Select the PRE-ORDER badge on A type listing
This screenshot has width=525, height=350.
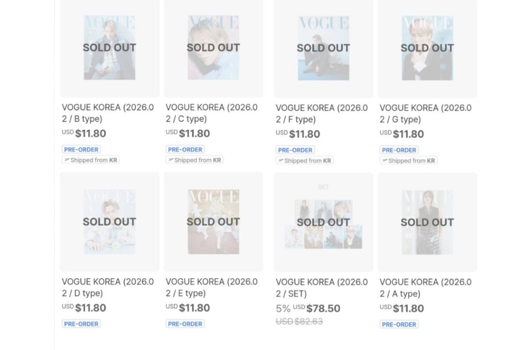(x=399, y=324)
